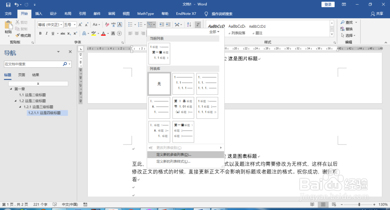This screenshot has height=210, width=390.
Task: Collapse the 第一章 heading in navigation
Action: tap(11, 89)
